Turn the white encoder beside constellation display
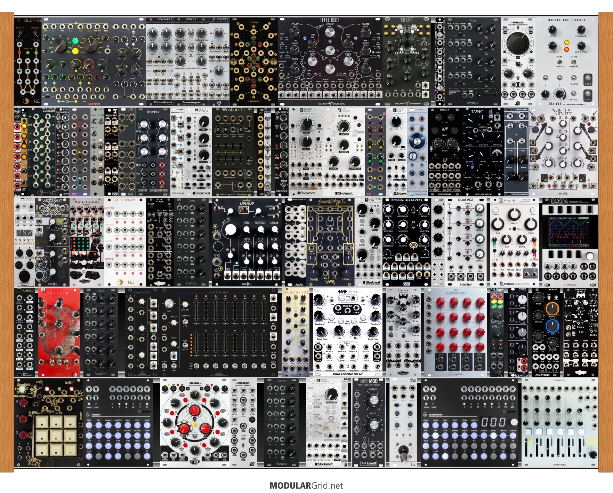This screenshot has width=613, height=493. coord(514,422)
